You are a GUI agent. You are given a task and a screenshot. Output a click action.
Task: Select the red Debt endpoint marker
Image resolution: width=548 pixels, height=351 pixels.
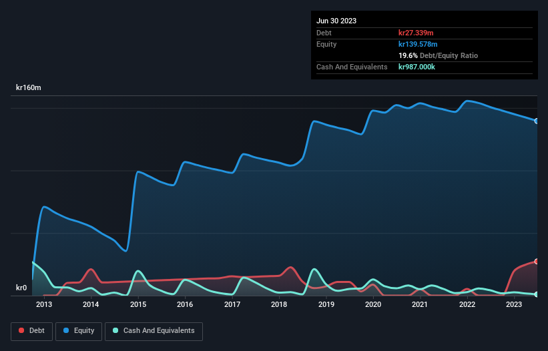click(537, 261)
